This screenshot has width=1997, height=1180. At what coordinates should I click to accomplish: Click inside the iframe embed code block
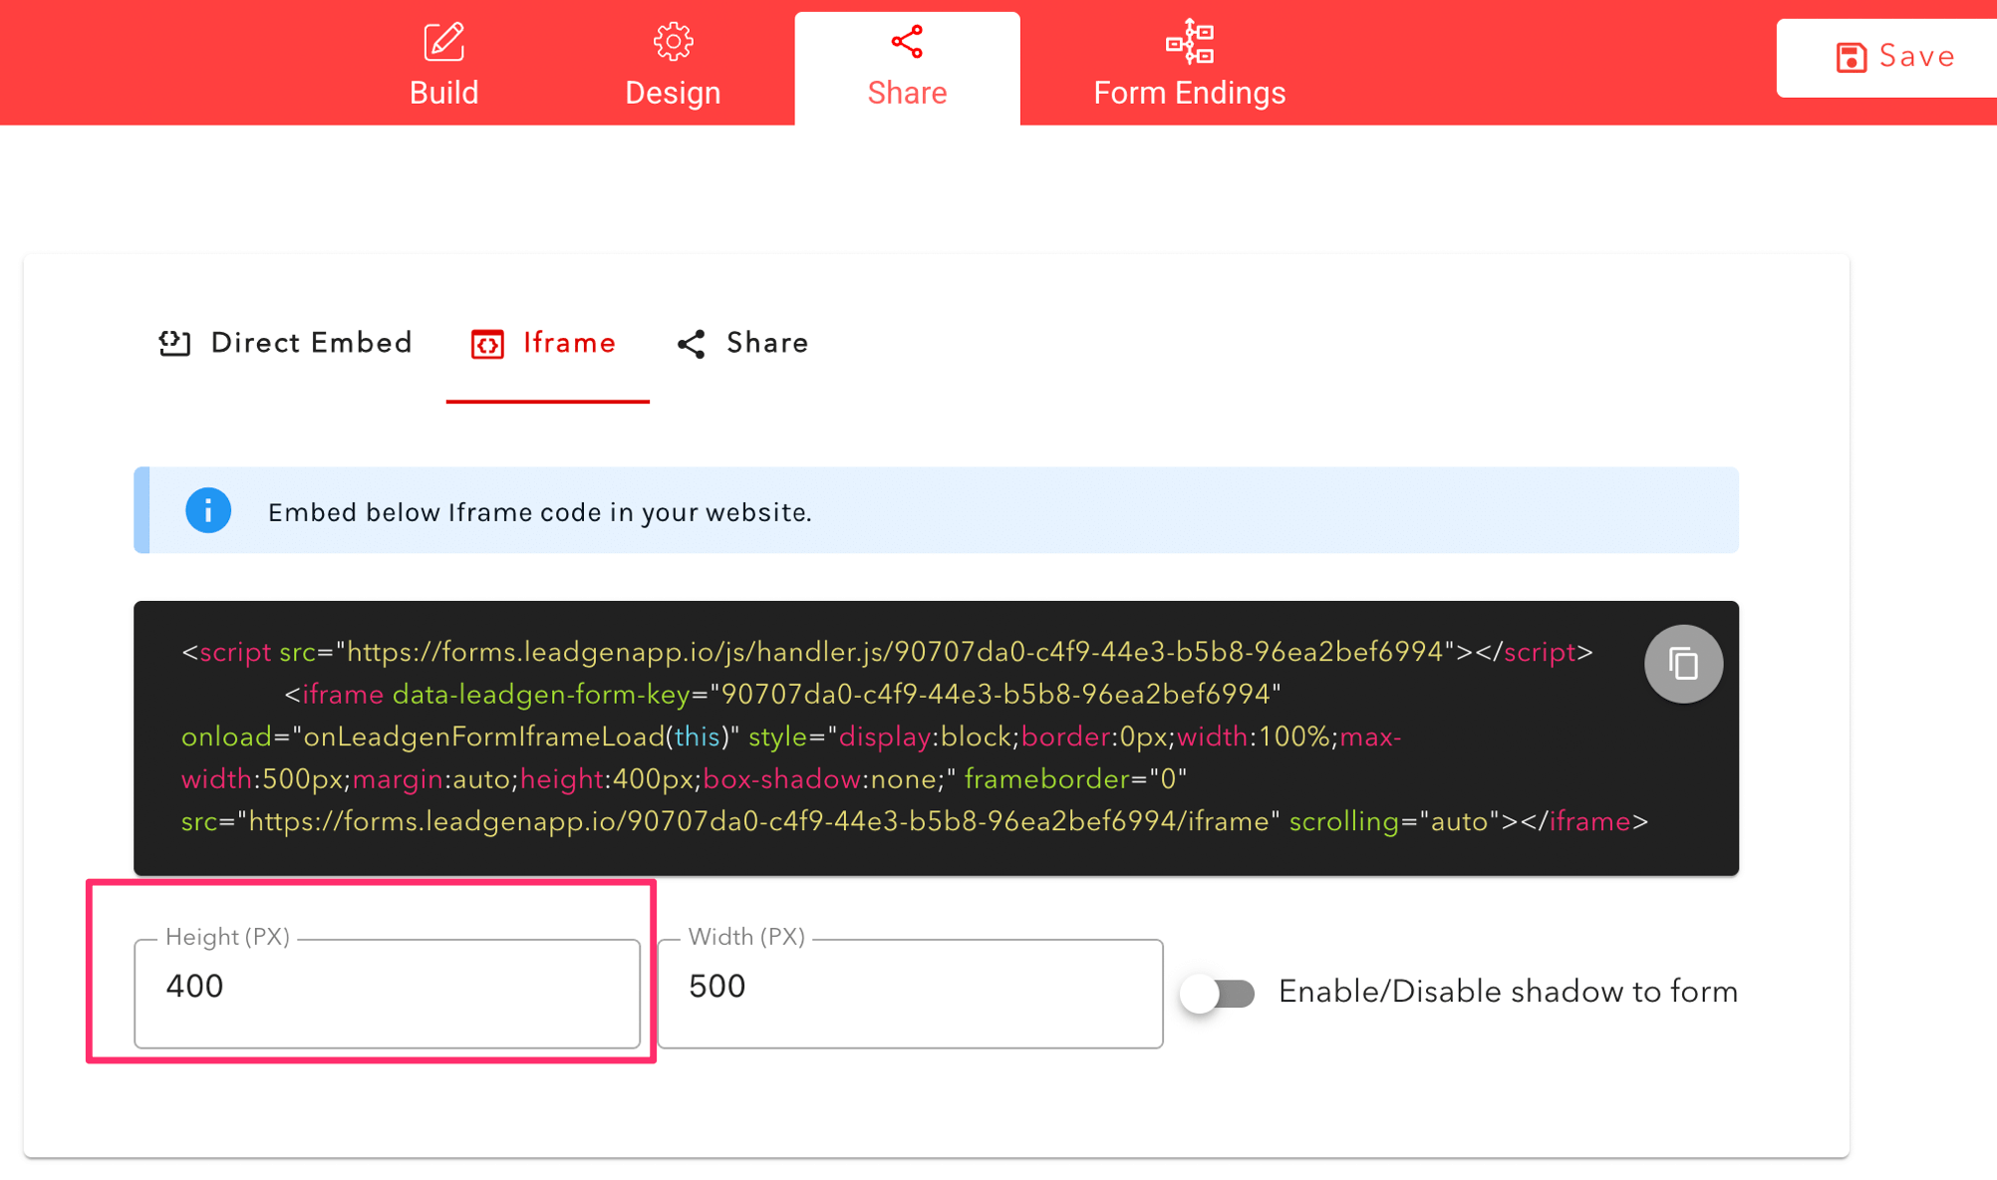897,737
